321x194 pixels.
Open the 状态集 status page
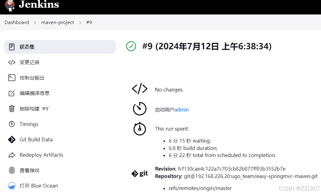click(60, 47)
